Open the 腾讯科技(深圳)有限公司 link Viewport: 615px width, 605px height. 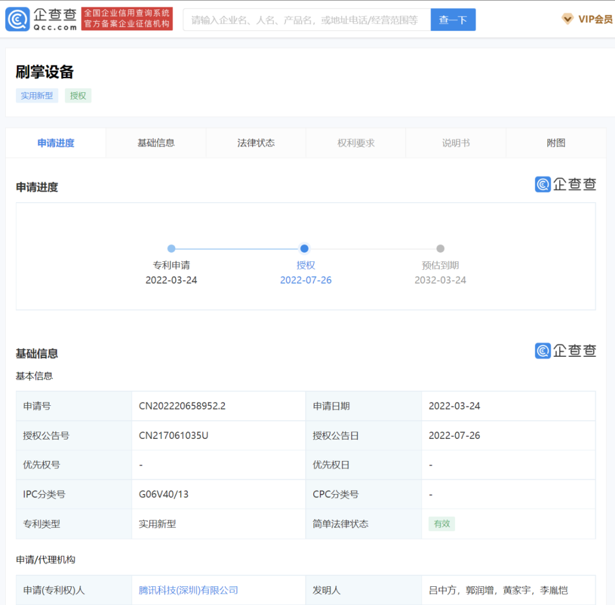coord(188,590)
